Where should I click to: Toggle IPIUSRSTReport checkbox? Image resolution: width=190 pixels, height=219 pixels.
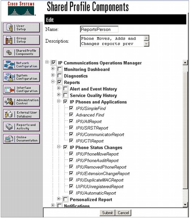pos(71,128)
